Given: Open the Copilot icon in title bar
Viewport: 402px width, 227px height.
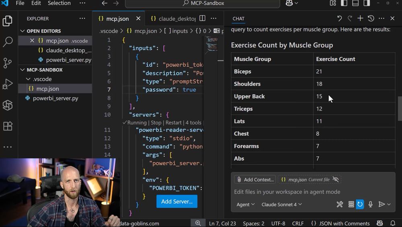Looking at the screenshot, I should point(289,3).
